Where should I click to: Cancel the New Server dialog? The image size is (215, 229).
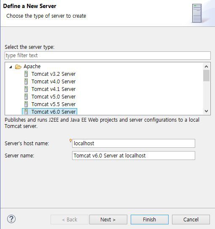click(191, 219)
